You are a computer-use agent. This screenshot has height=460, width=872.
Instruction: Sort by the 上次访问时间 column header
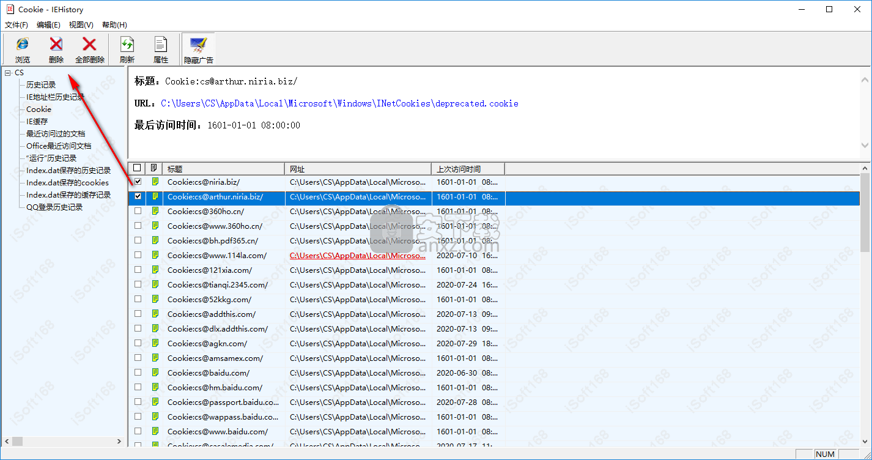(468, 169)
